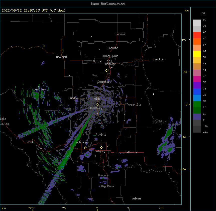Click the asterisk marker above Limestone label
This screenshot has height=211, width=216.
[39, 87]
